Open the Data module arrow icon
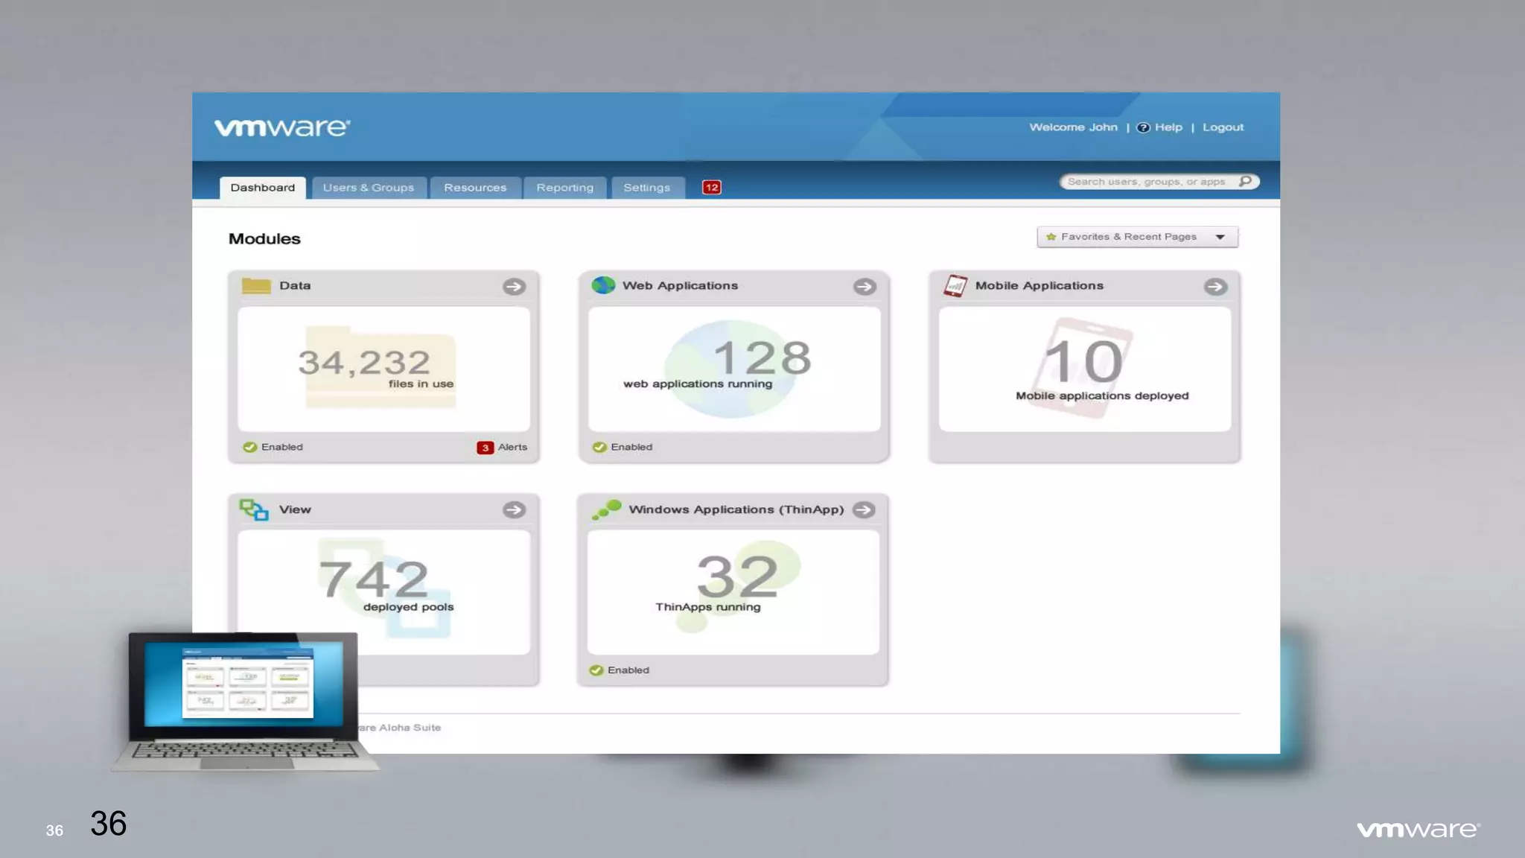The width and height of the screenshot is (1525, 858). coord(514,287)
